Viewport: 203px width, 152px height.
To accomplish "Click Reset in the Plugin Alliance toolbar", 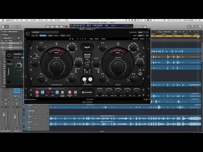I will [104, 39].
